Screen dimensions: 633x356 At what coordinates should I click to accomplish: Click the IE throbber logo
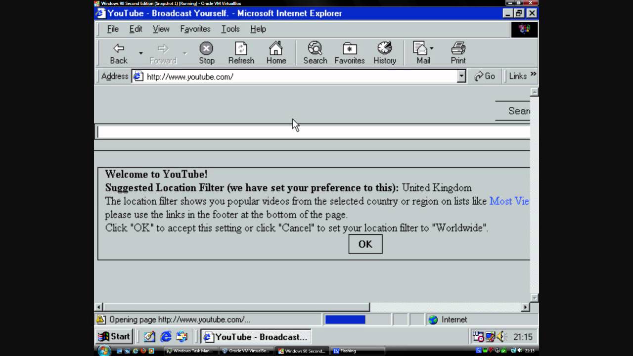point(524,29)
